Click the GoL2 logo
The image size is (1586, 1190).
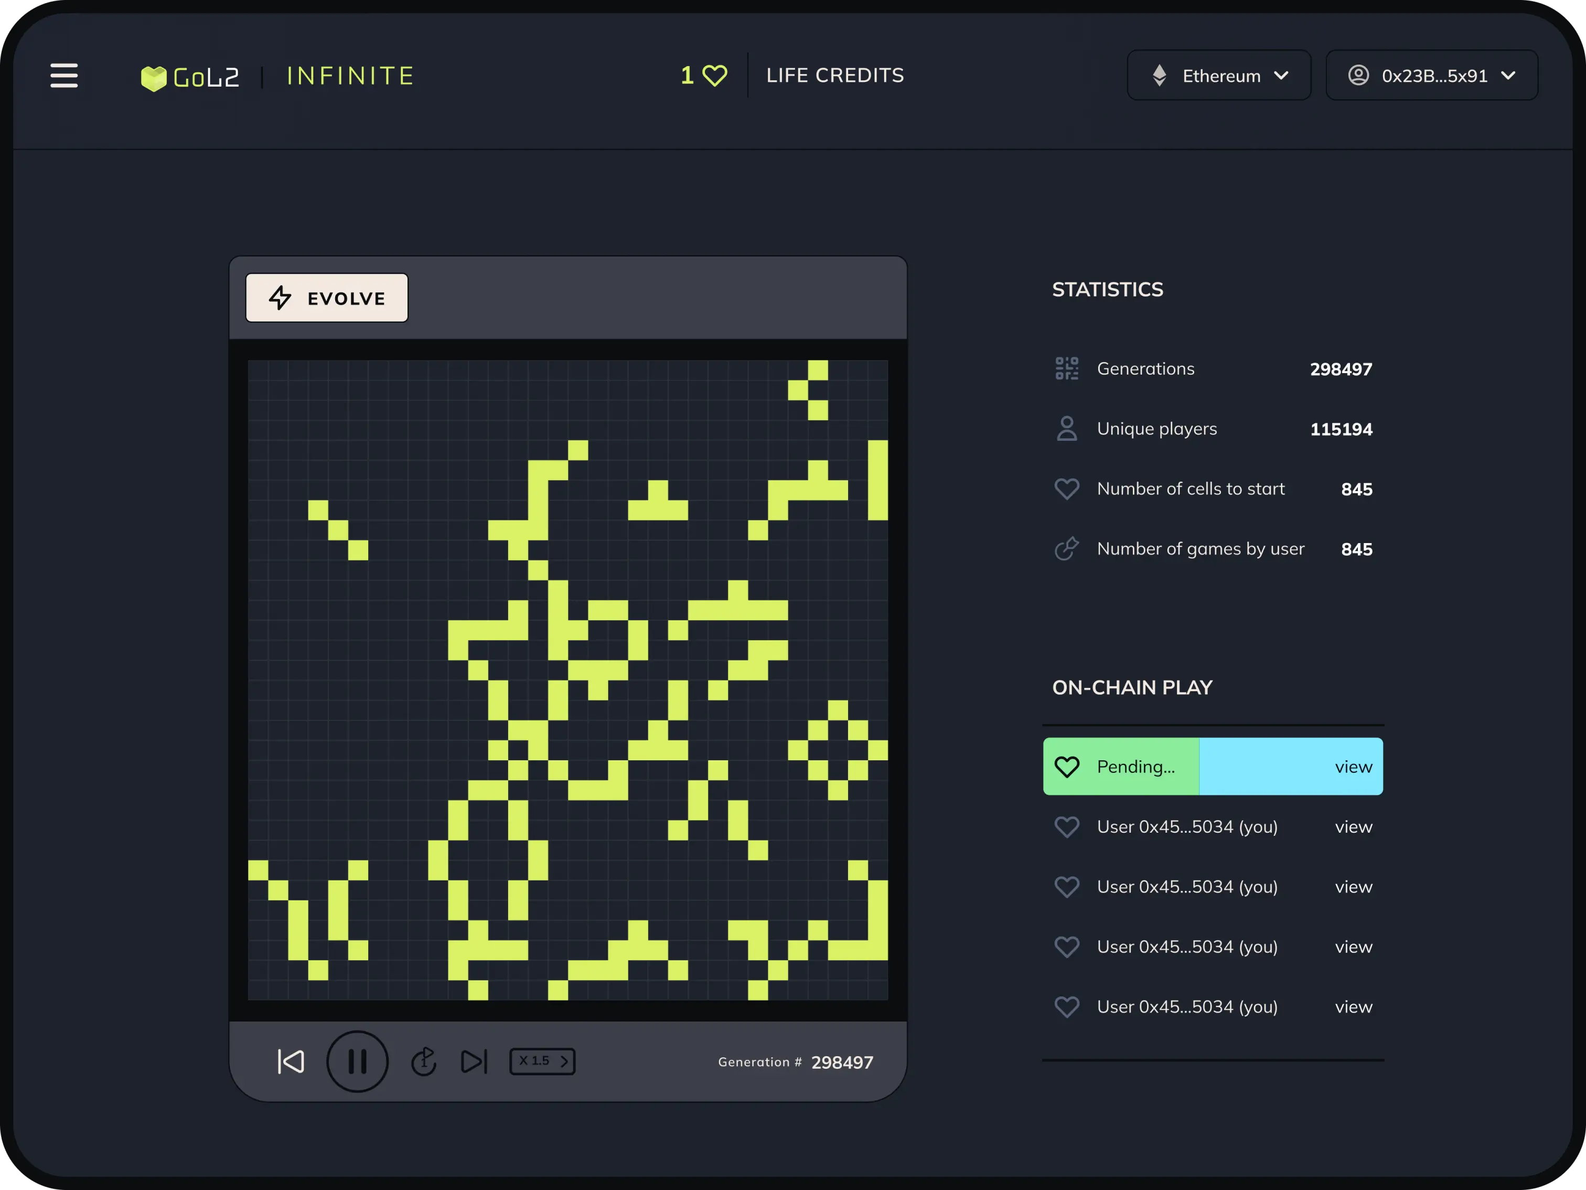pyautogui.click(x=190, y=77)
